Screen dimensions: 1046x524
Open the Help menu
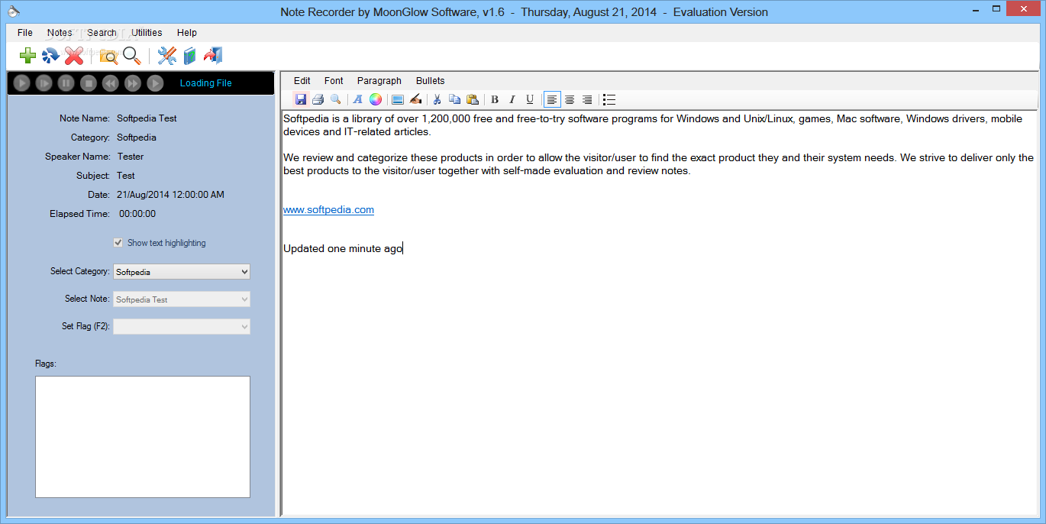coord(187,33)
